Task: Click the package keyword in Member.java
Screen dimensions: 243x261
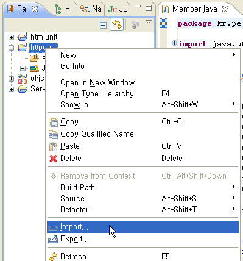Action: [194, 24]
